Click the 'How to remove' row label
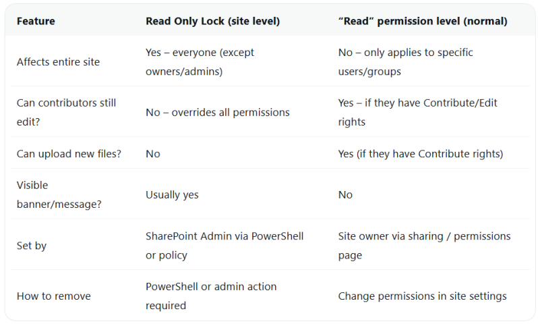 click(53, 296)
